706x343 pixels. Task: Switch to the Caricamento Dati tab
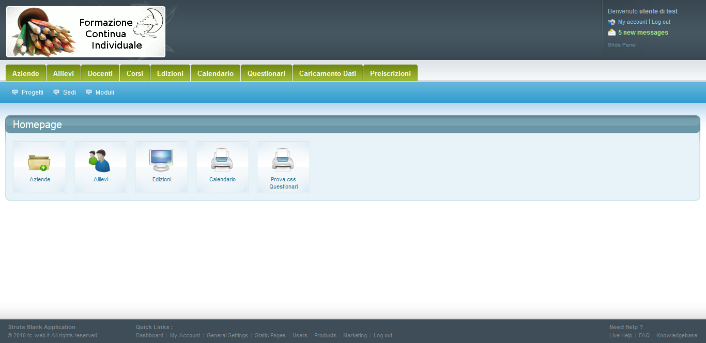pyautogui.click(x=328, y=73)
